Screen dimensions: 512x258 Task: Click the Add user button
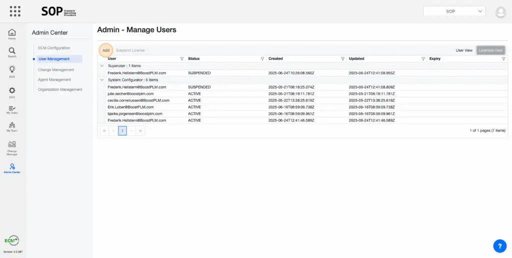(x=106, y=50)
